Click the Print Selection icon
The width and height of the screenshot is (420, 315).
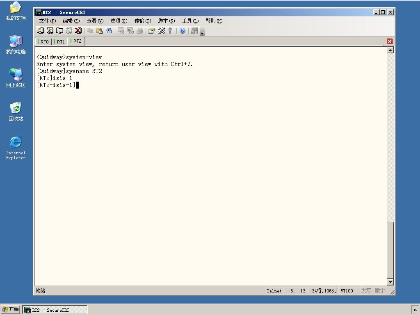point(130,31)
